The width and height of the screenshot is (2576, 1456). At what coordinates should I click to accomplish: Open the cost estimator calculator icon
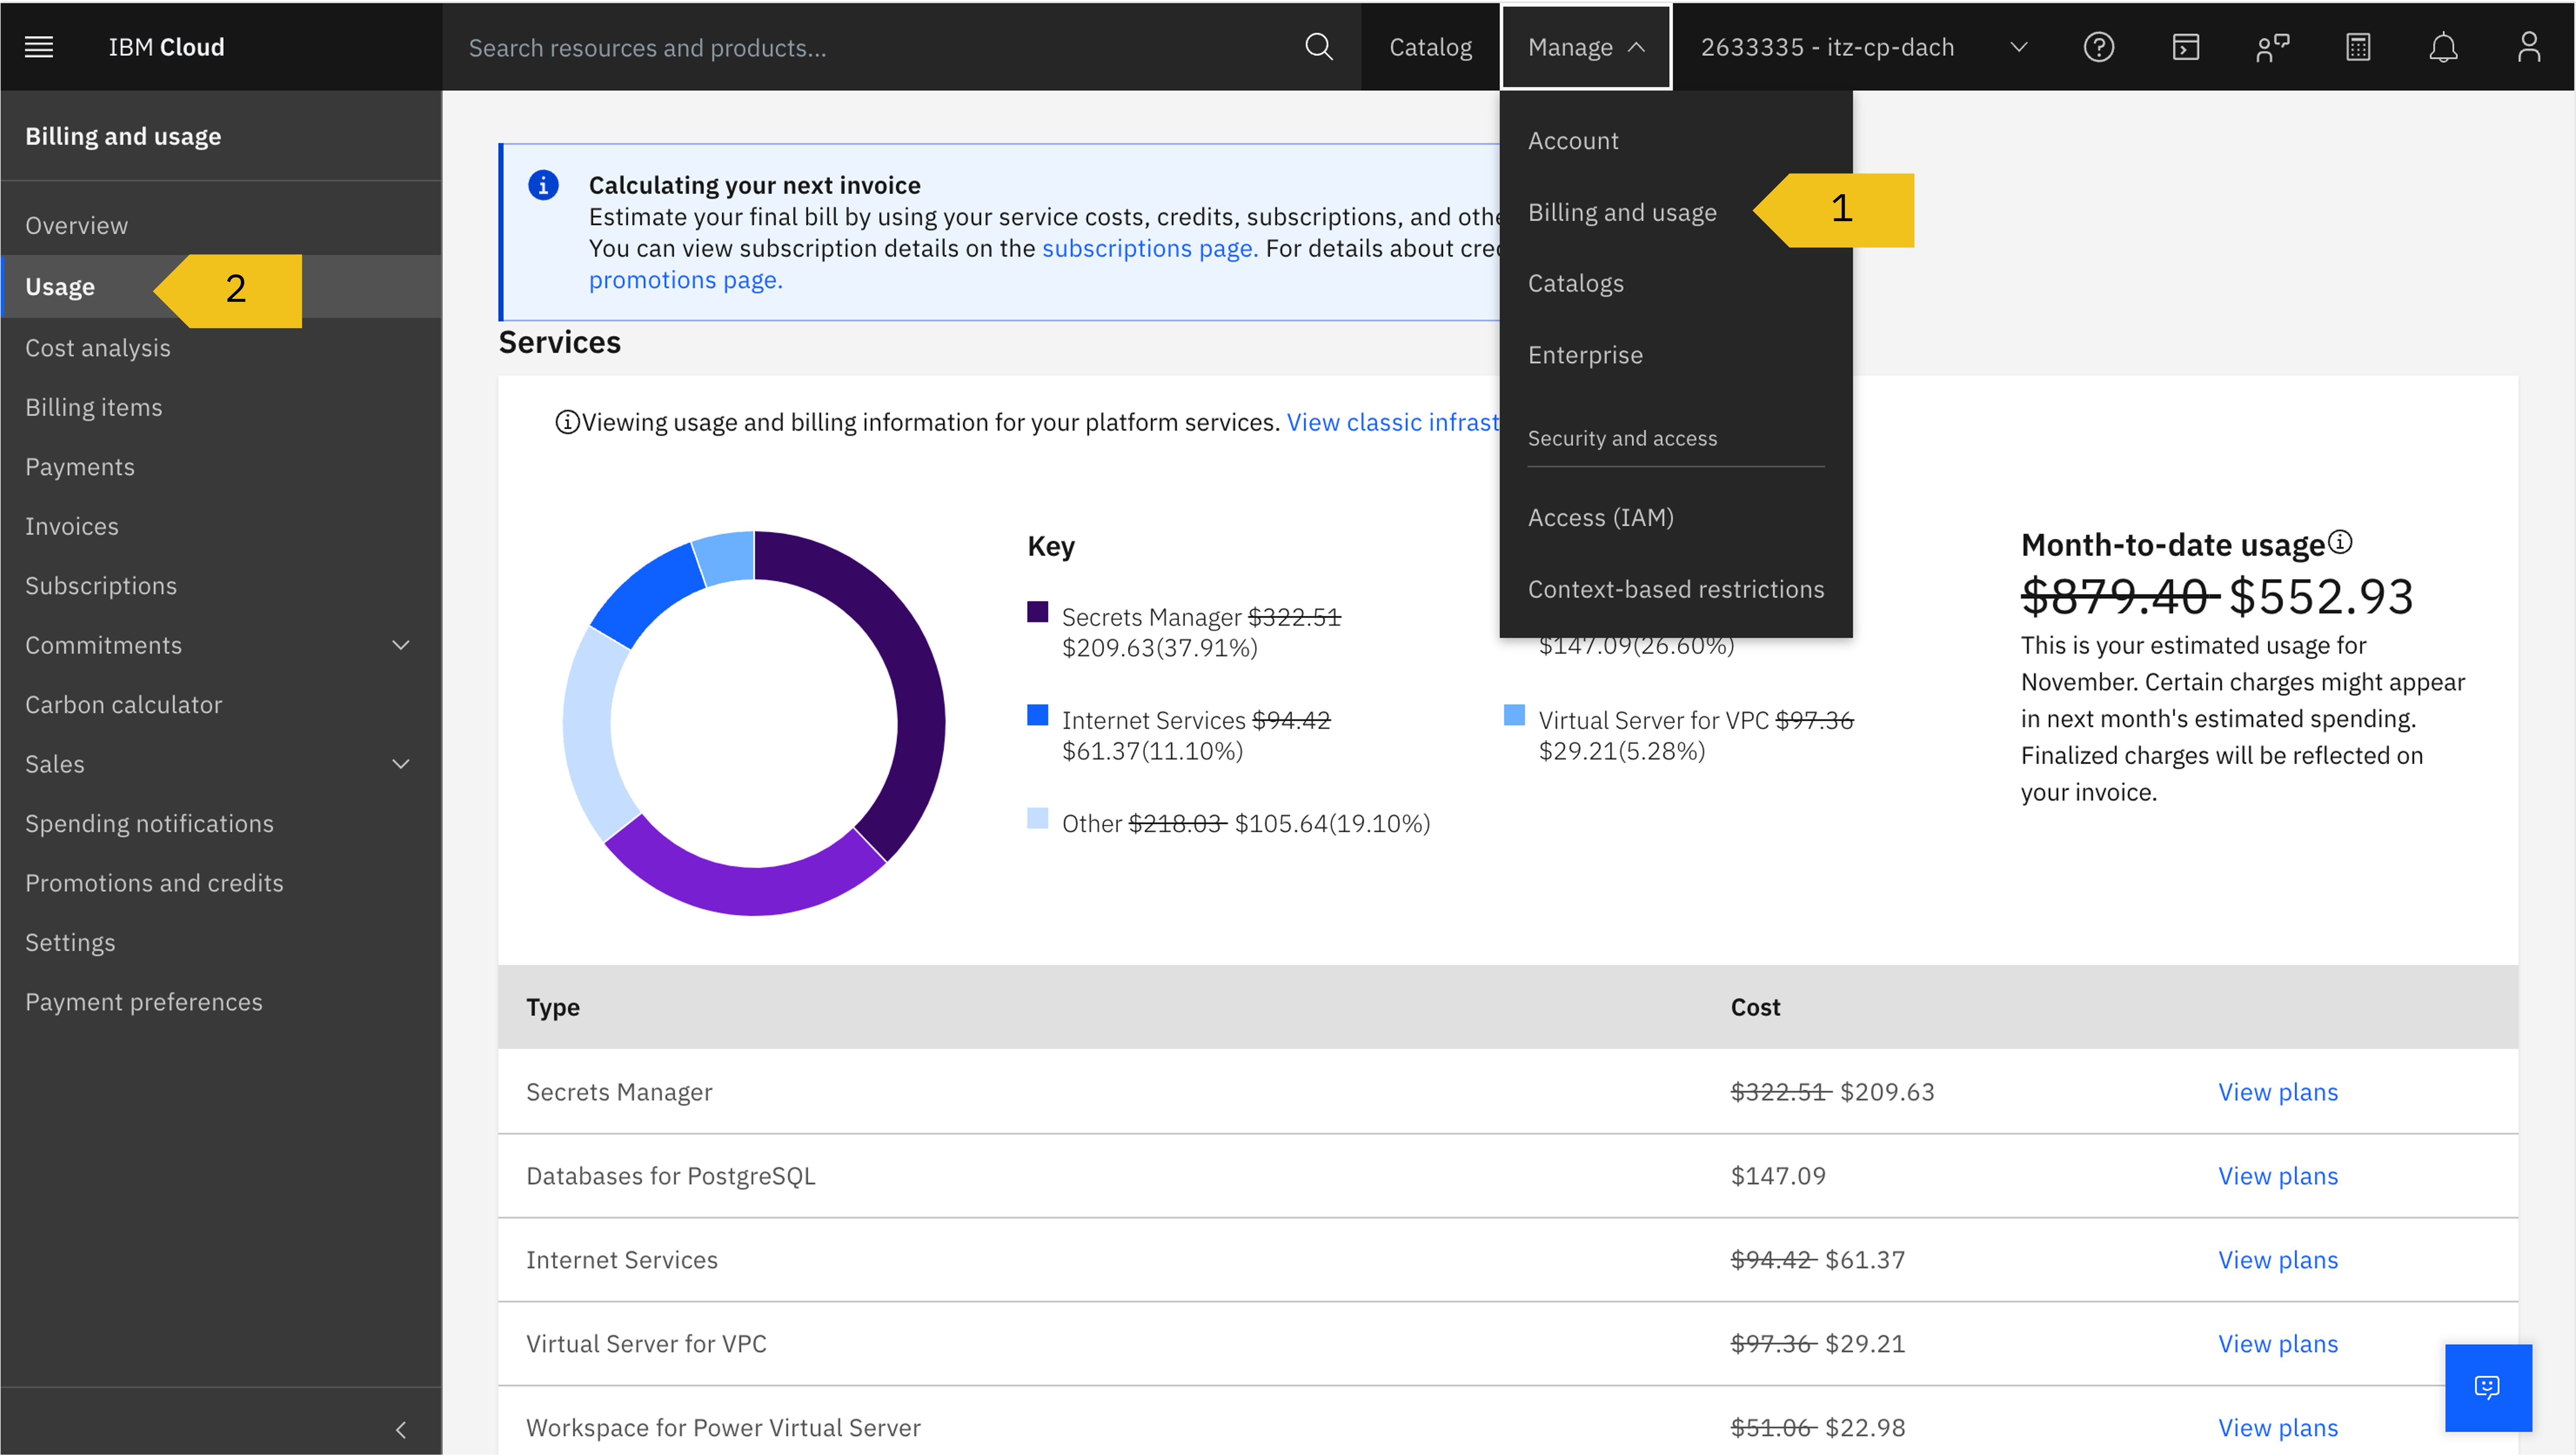(x=2358, y=47)
